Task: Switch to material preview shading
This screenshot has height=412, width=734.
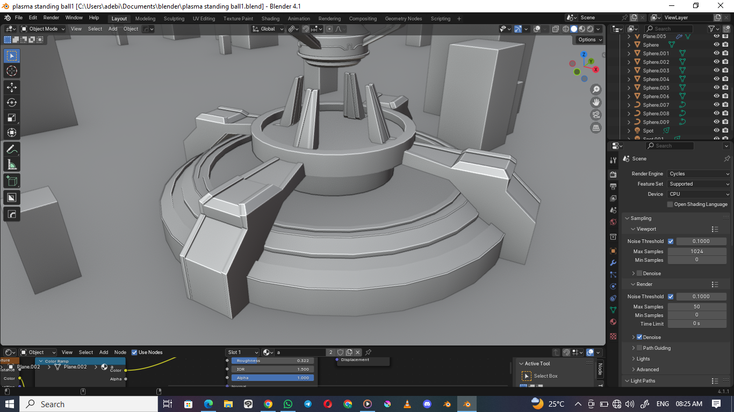Action: coord(582,29)
